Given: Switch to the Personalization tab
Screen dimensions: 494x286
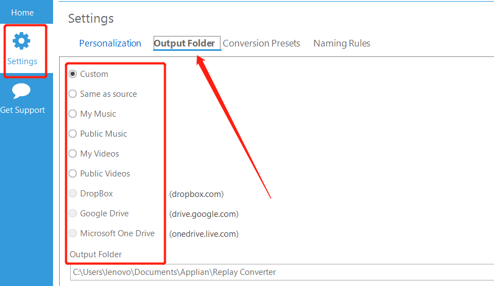Looking at the screenshot, I should coord(110,43).
